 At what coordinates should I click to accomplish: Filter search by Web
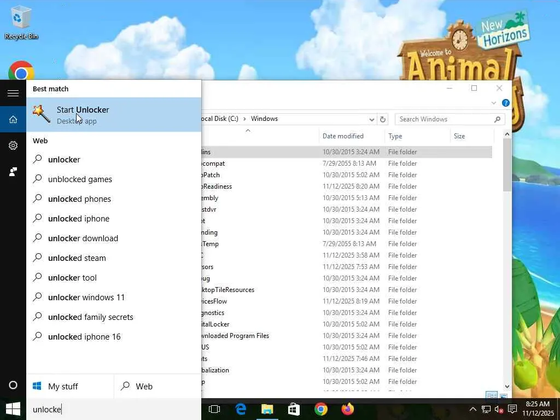157,387
